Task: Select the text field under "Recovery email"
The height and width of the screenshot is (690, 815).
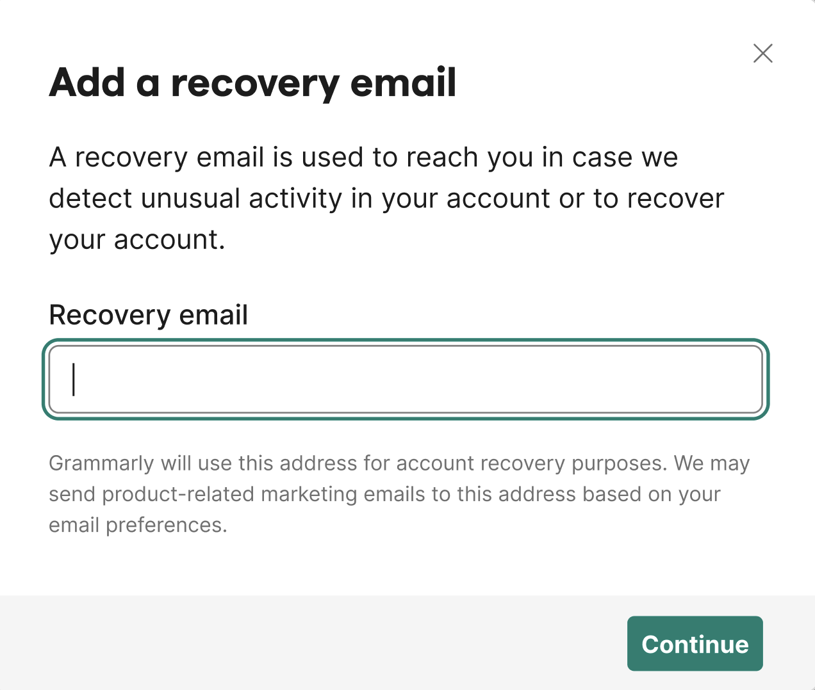Action: click(406, 380)
